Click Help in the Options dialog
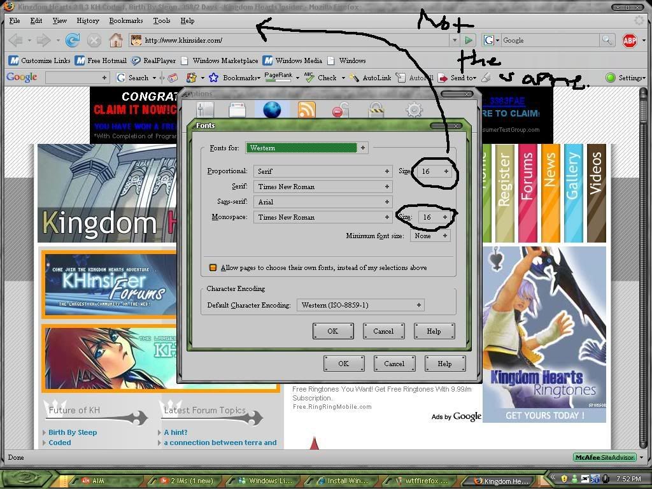The image size is (652, 489). pos(444,364)
